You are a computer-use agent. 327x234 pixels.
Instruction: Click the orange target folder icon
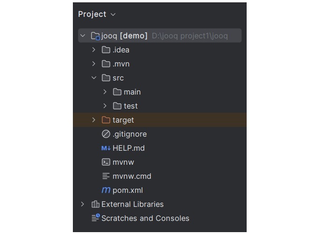point(106,120)
